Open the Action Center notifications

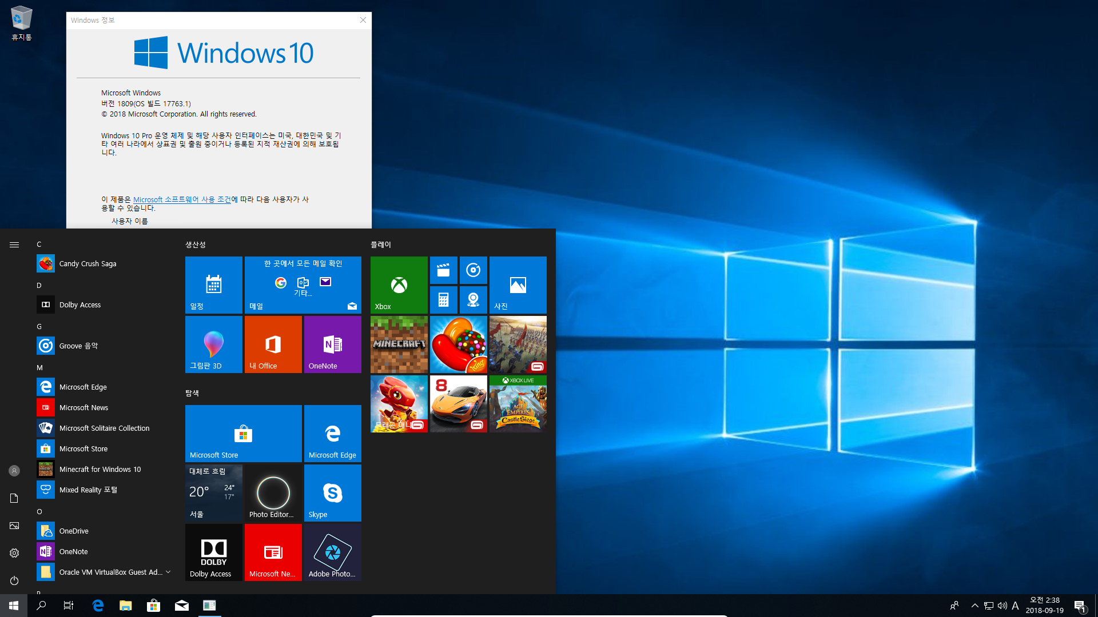pos(1080,606)
